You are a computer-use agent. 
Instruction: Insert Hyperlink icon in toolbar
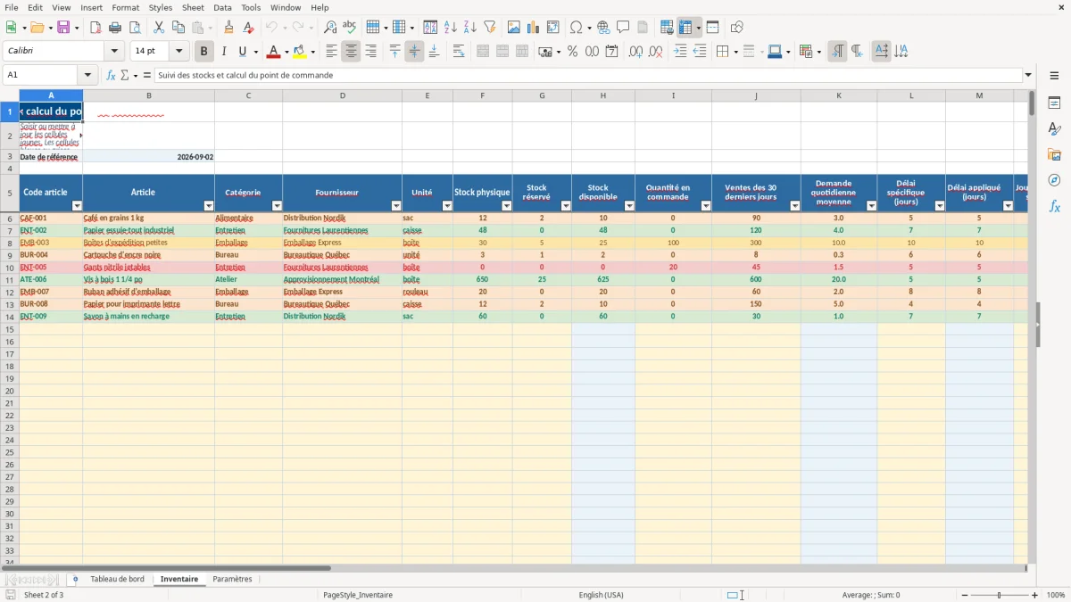click(604, 28)
